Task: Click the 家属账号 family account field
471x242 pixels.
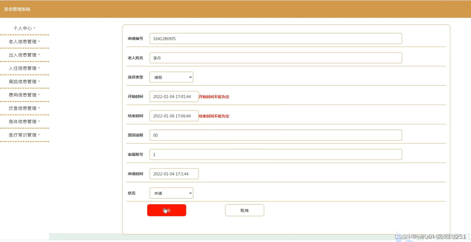Action: [x=275, y=154]
